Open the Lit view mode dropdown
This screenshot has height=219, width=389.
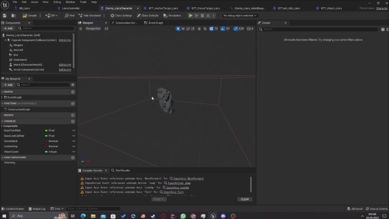coord(106,29)
